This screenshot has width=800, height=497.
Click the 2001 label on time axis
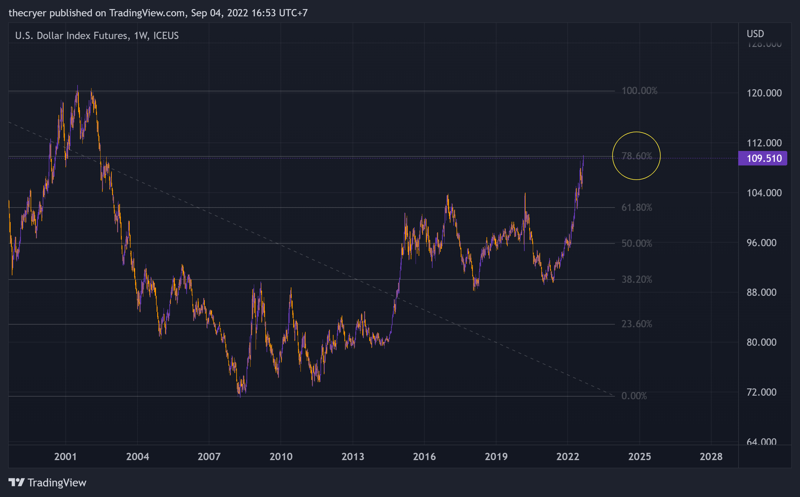(65, 456)
